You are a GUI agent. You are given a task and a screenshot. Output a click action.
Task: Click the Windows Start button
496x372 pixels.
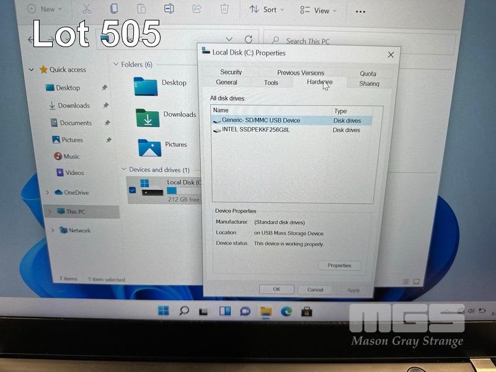163,311
